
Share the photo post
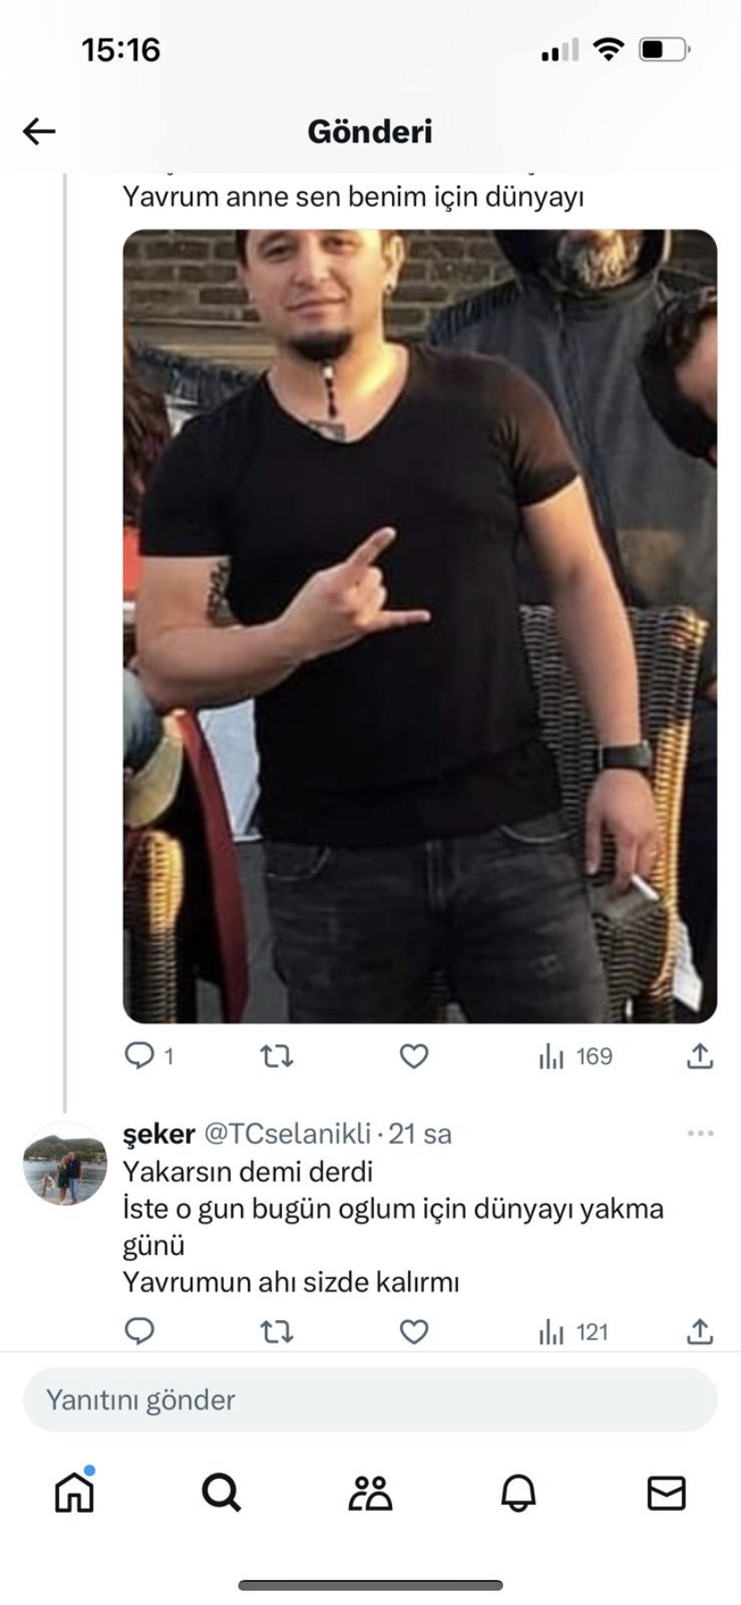pos(700,1057)
